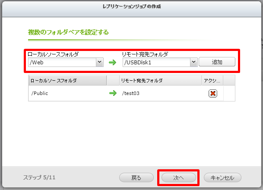The height and width of the screenshot is (190, 263).
Task: Go to next step with 次へ
Action: pyautogui.click(x=179, y=177)
